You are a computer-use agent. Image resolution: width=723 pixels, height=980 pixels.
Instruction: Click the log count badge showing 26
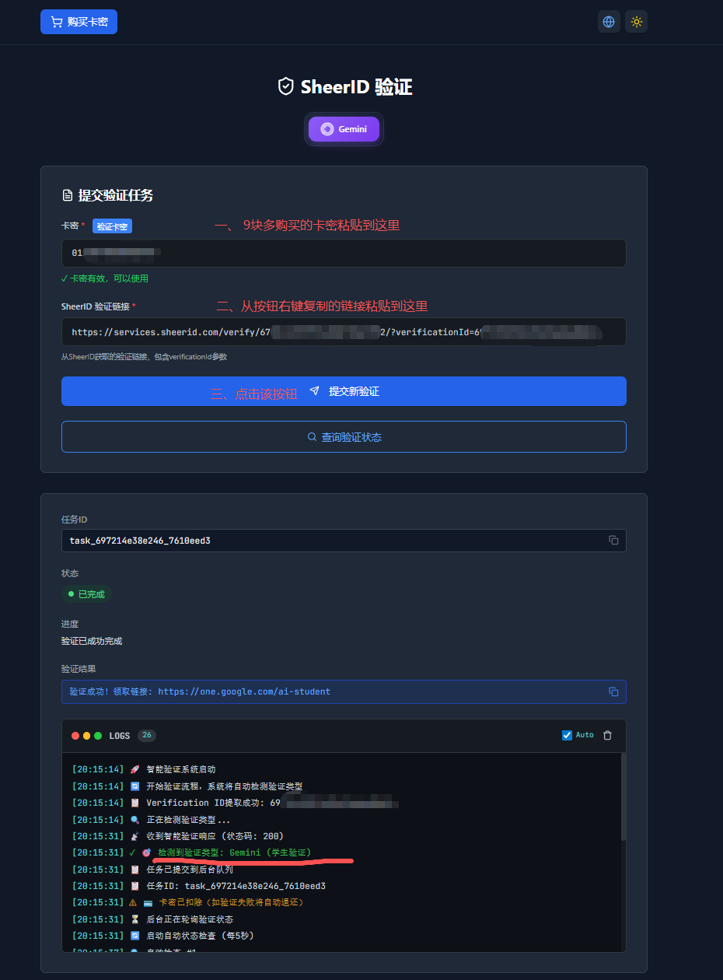(146, 735)
